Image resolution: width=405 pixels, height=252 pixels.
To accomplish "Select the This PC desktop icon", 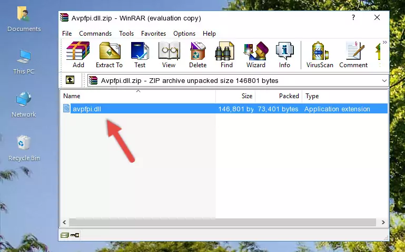I will [24, 62].
